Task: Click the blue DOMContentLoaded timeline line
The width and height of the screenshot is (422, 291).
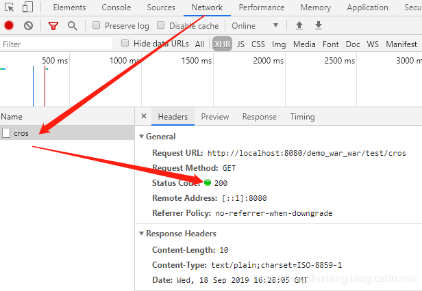Action: pyautogui.click(x=33, y=86)
